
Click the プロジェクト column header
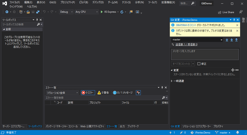[x=105, y=102]
